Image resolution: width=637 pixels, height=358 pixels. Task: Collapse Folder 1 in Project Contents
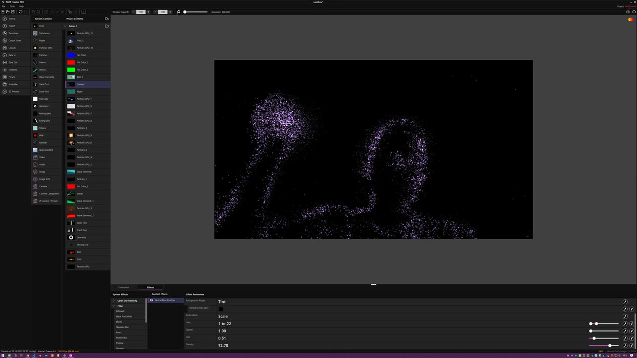(x=66, y=26)
